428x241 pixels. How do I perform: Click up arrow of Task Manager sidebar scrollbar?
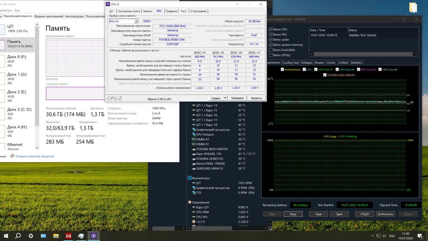(x=37, y=25)
